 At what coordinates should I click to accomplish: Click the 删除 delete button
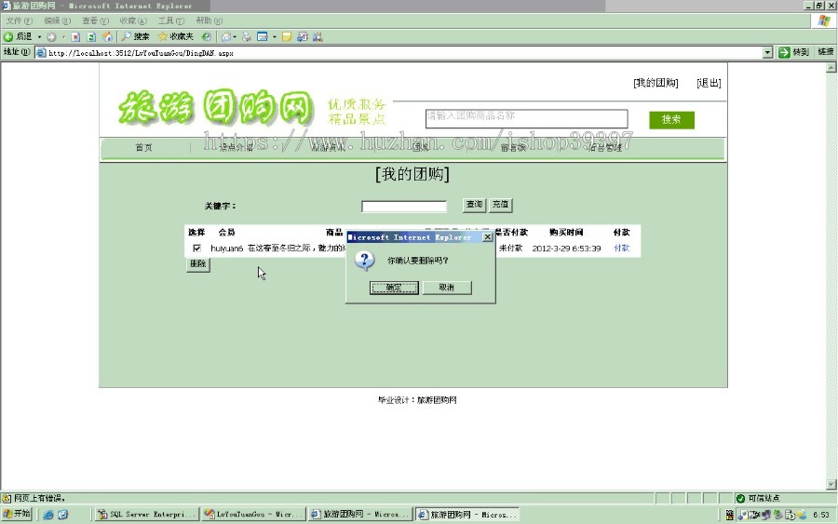coord(197,264)
